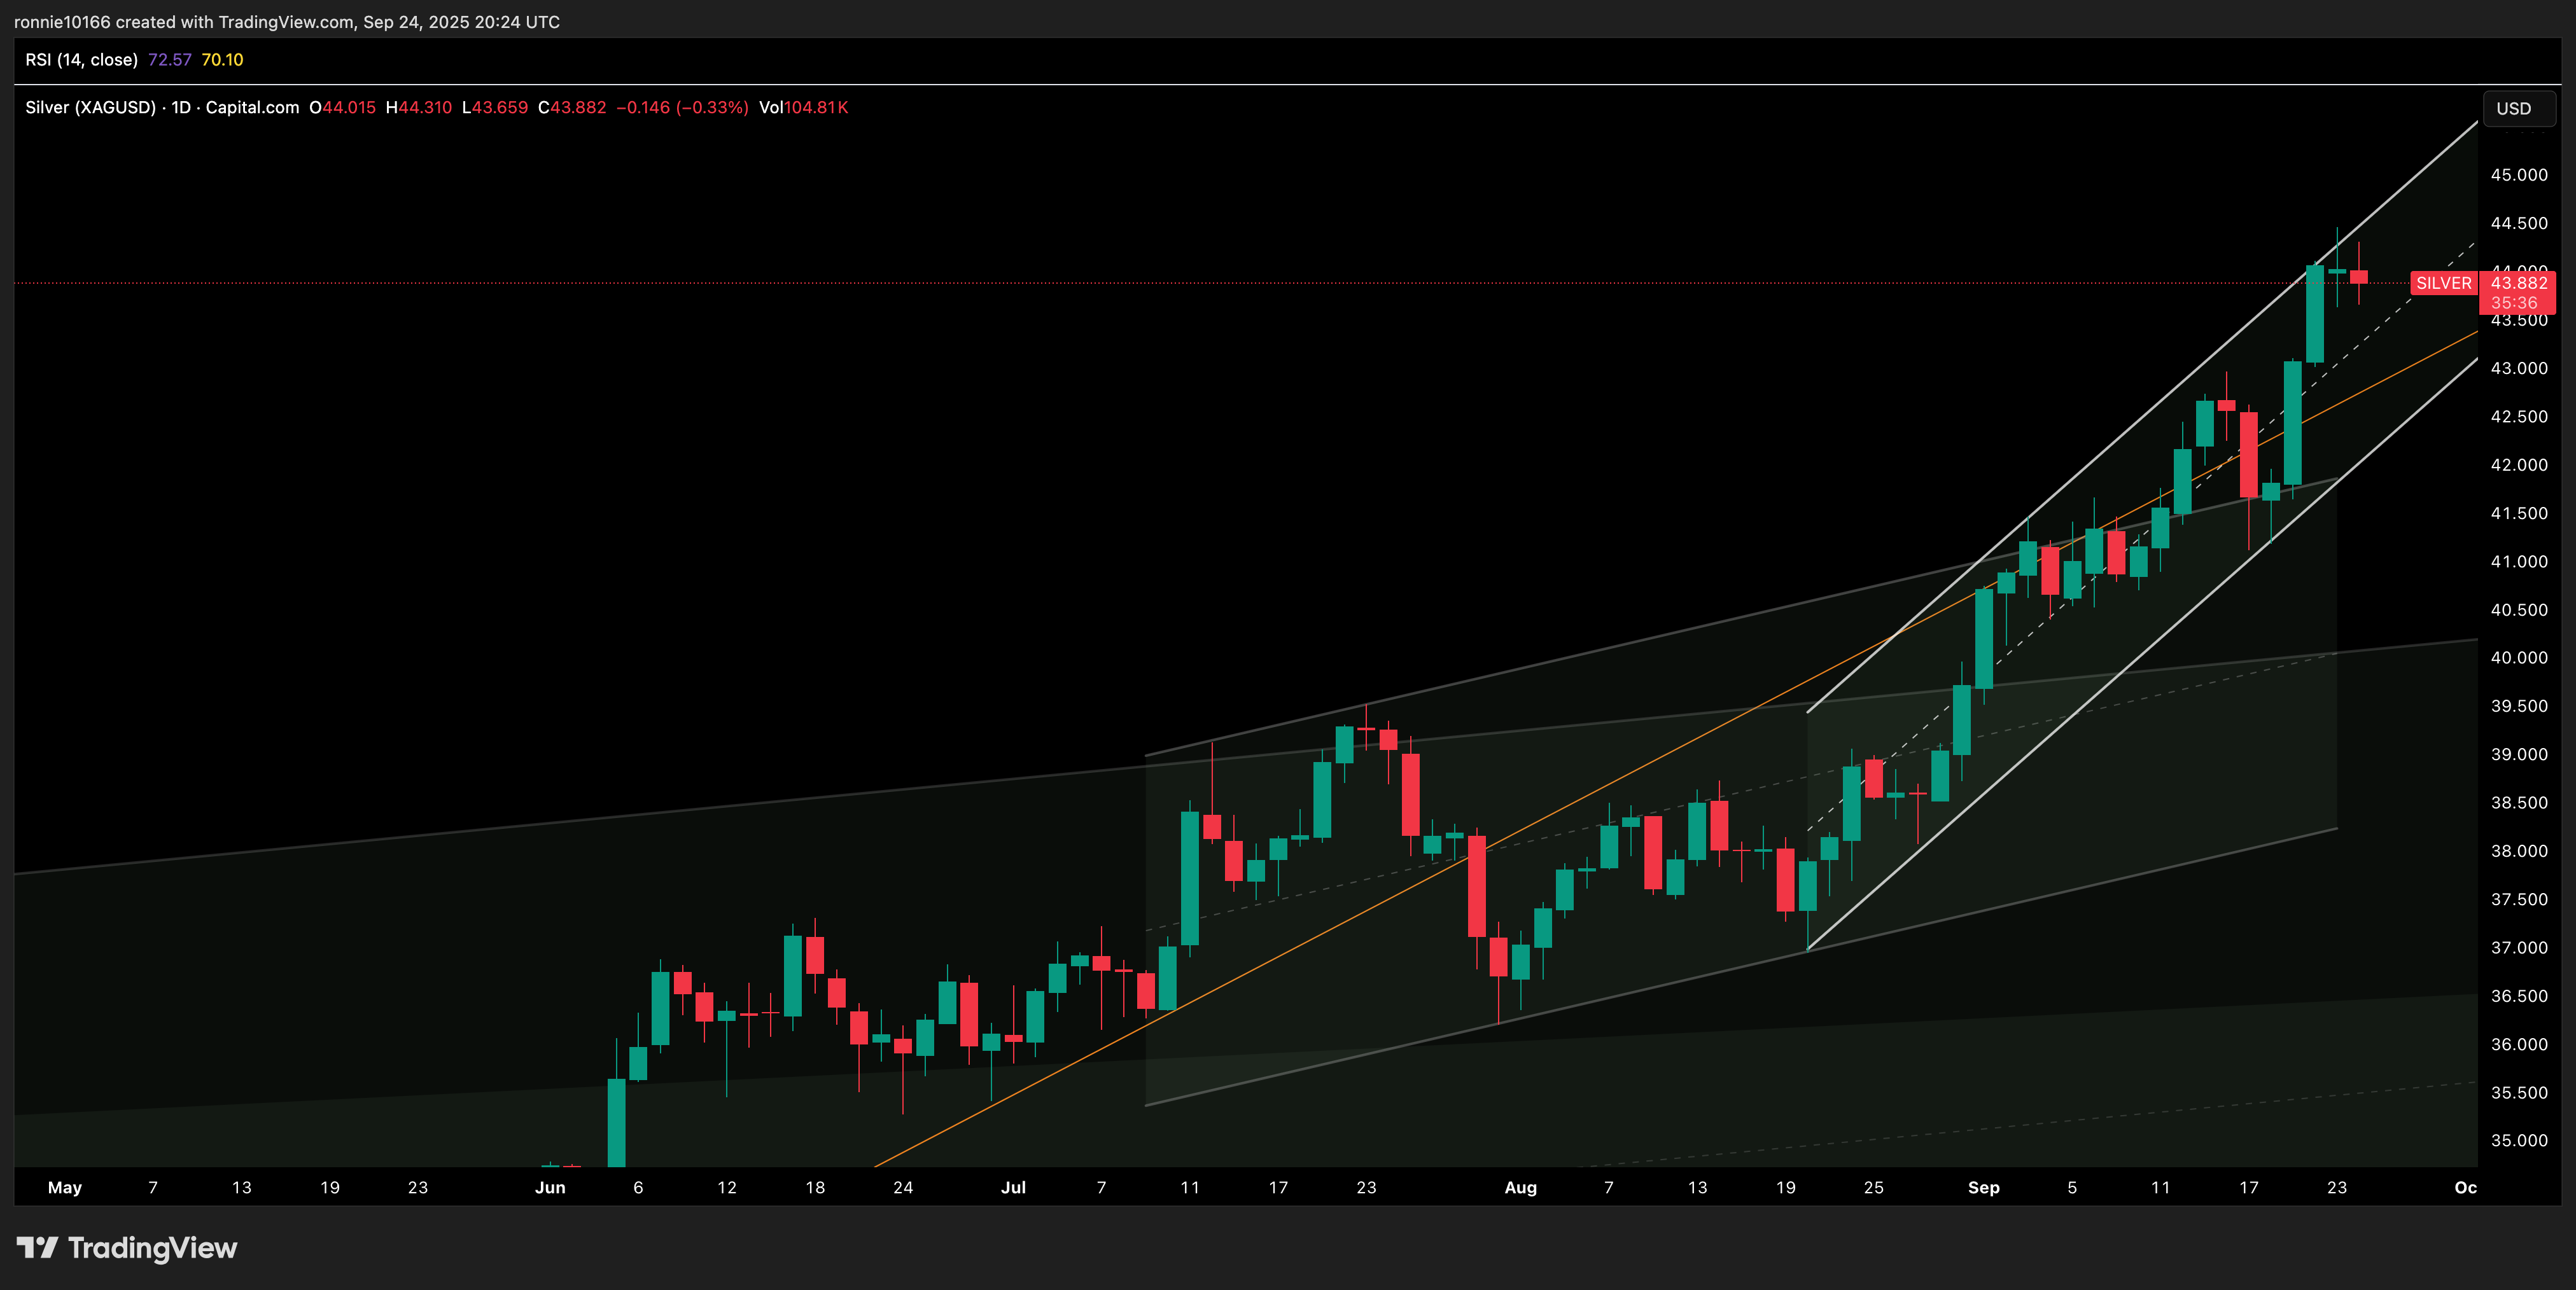This screenshot has height=1290, width=2576.
Task: Select the RSI (14, close) indicator label
Action: (81, 60)
